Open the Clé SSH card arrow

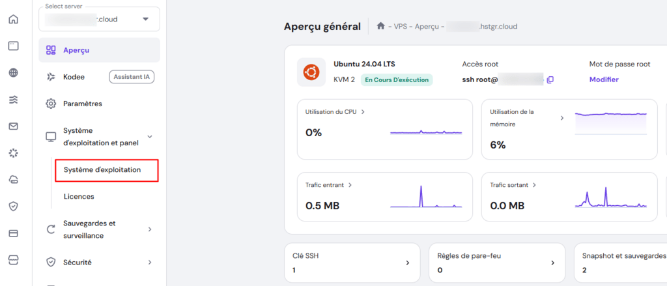click(408, 263)
